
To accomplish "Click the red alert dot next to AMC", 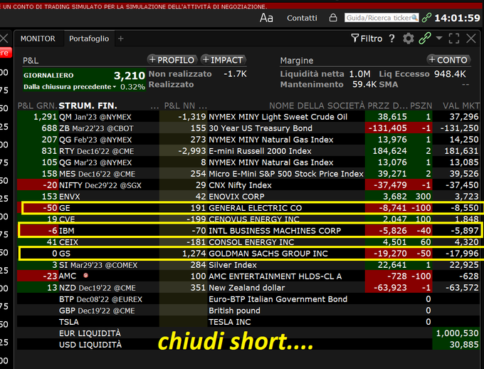I will [86, 275].
